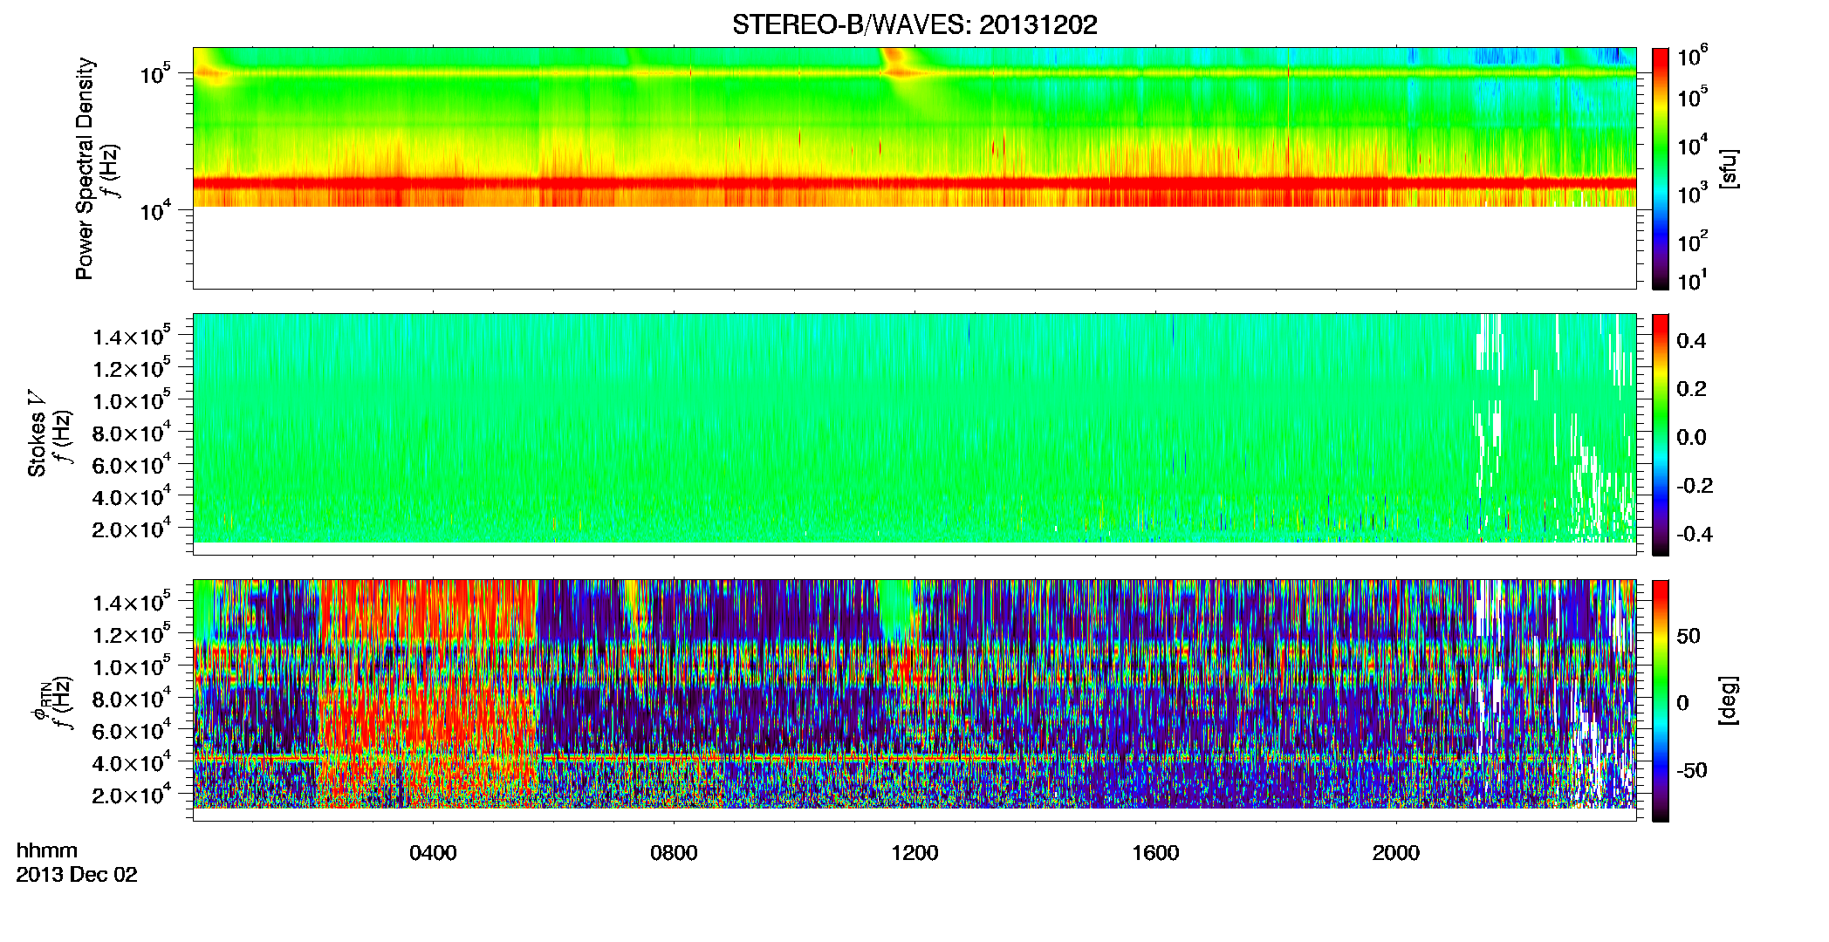Click the Stokes V axis label
Screen dimensions: 1829x942
(x=37, y=434)
